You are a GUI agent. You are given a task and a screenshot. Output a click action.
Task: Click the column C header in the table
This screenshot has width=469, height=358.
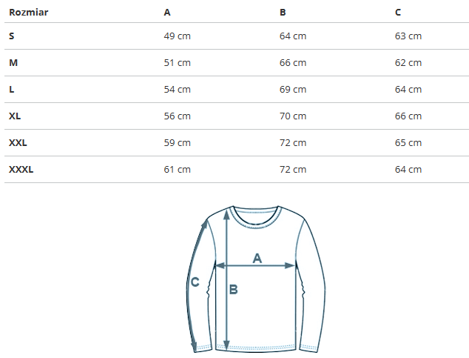(x=398, y=13)
